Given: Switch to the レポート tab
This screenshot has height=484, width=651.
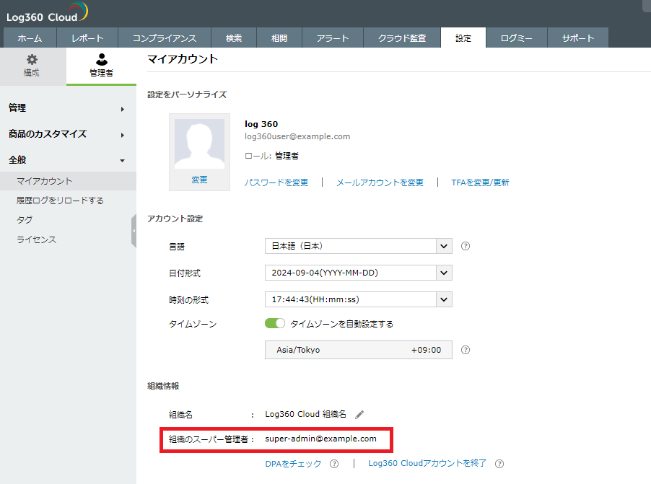Looking at the screenshot, I should (87, 38).
